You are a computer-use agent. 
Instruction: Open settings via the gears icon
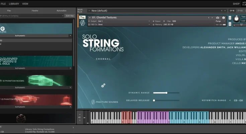tap(103, 85)
